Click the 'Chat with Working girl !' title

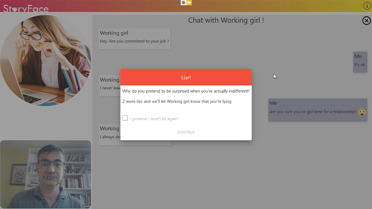point(226,20)
